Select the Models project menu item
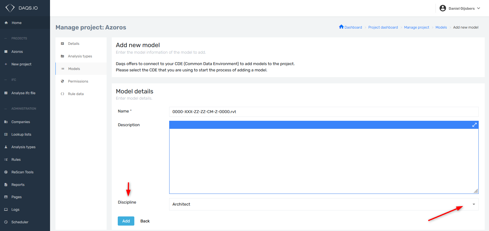The image size is (489, 231). coord(81,69)
